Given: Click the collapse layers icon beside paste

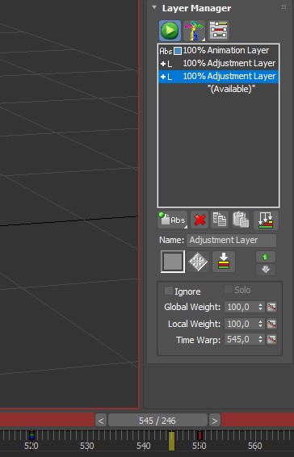Looking at the screenshot, I should point(266,220).
